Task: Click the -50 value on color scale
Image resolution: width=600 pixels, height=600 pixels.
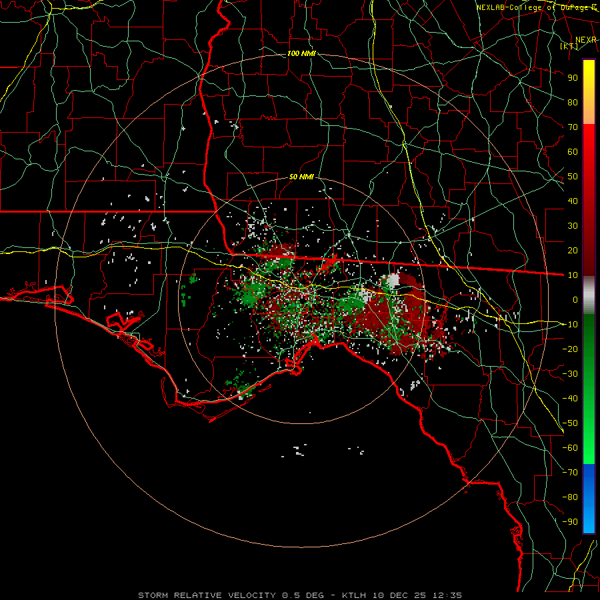Action: pos(570,423)
